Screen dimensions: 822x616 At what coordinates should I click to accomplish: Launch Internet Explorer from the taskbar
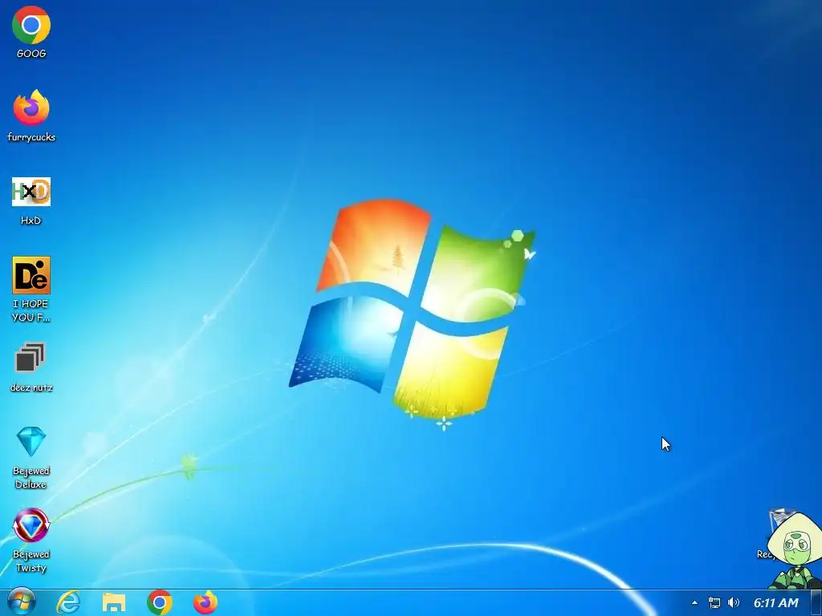(68, 603)
